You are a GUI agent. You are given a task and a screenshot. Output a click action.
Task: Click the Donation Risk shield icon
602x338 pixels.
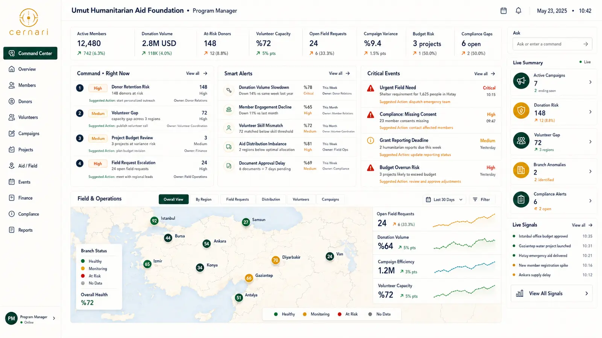point(521,110)
